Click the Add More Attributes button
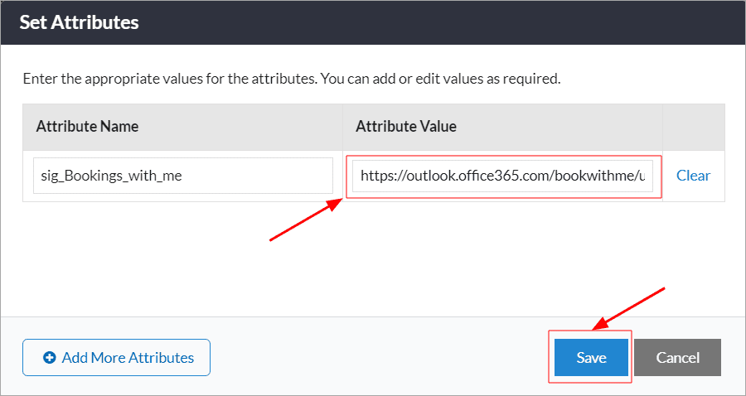Screen dimensions: 746x396 117,358
